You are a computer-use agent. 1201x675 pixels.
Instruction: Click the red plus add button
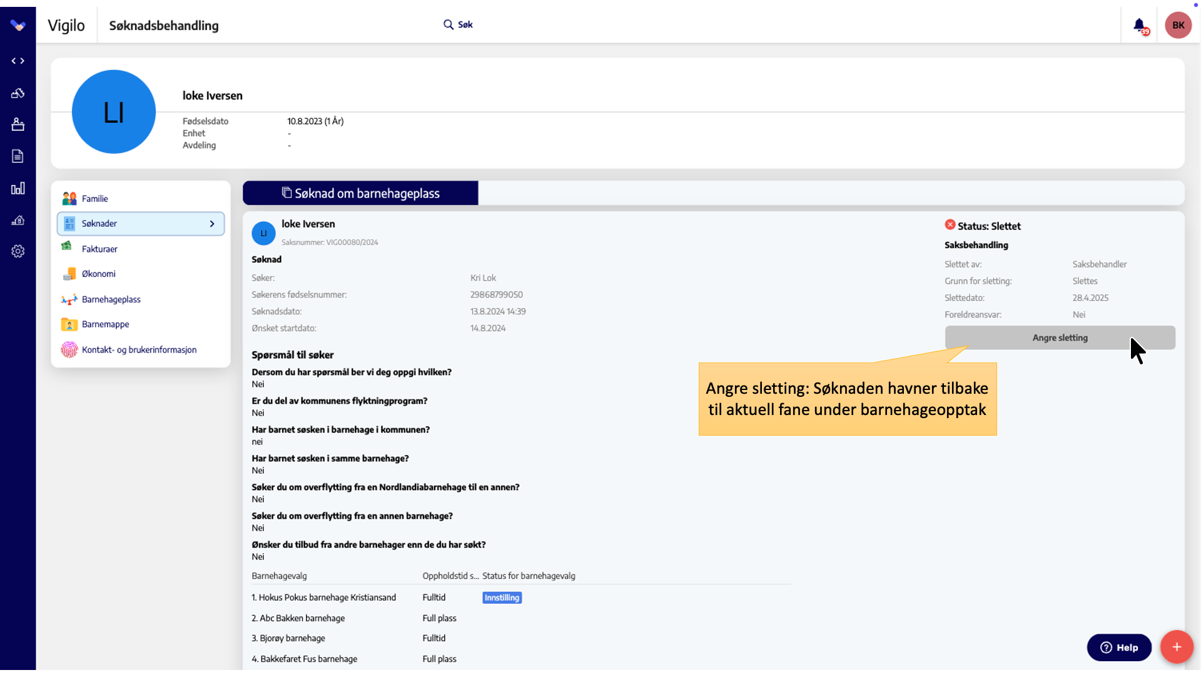click(1177, 647)
